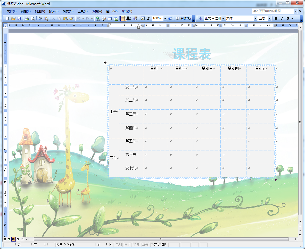Viewport: 305px width, 249px height.
Task: Click the 阅读(R) reading button
Action: click(183, 19)
